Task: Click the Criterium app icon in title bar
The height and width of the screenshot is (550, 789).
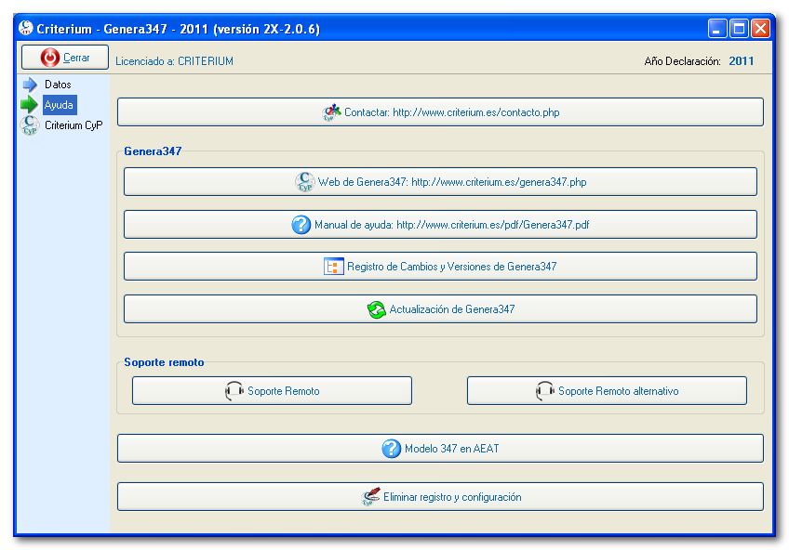Action: (x=26, y=28)
